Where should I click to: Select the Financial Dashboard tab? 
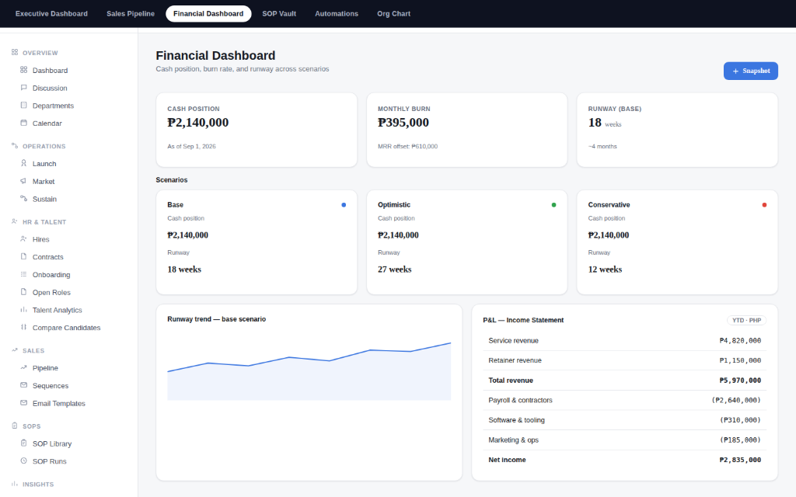pos(208,14)
